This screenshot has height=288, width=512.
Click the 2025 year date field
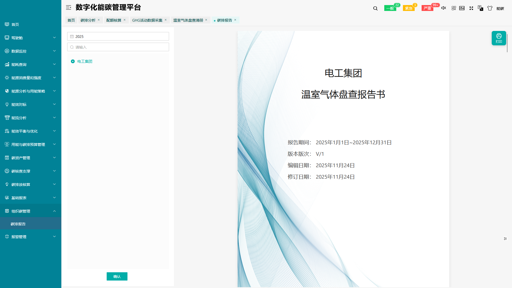[x=118, y=36]
